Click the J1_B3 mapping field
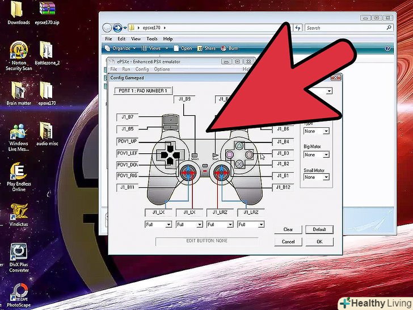 point(283,153)
